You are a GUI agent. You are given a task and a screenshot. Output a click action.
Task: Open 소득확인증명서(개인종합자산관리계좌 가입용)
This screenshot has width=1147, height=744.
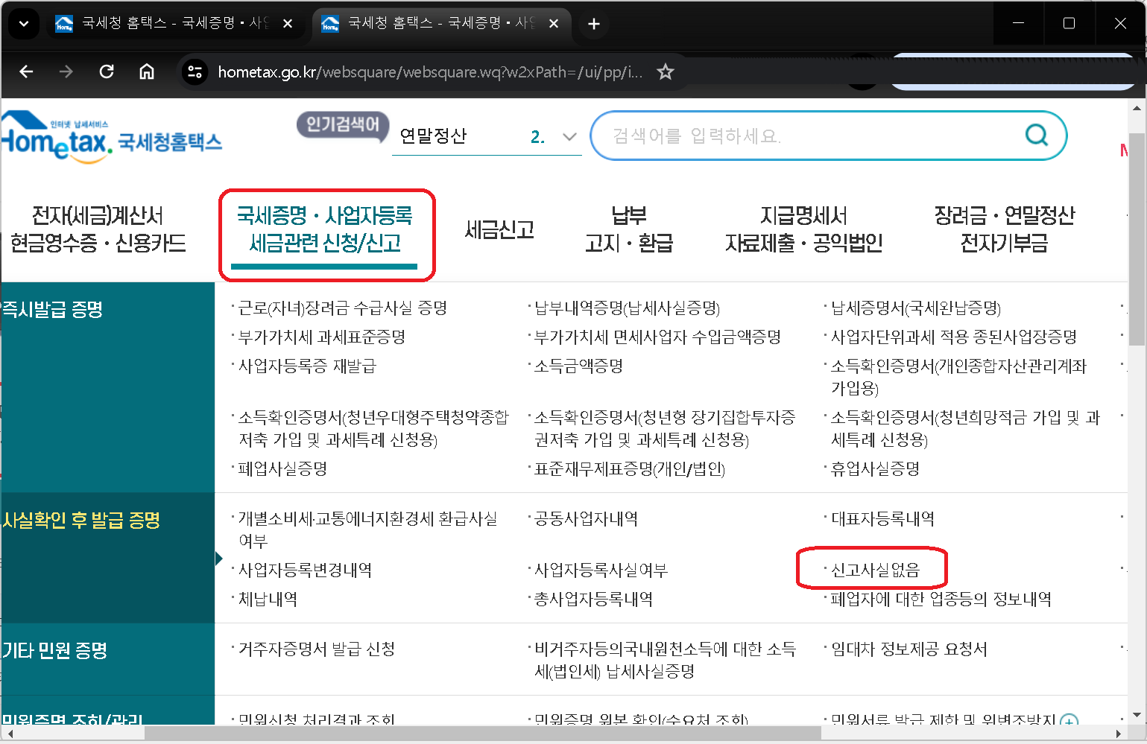click(x=958, y=377)
